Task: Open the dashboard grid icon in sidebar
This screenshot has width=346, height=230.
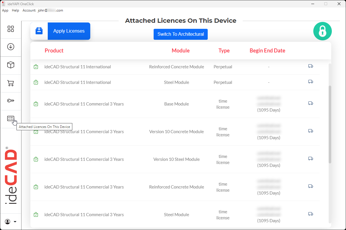Action: 11,29
